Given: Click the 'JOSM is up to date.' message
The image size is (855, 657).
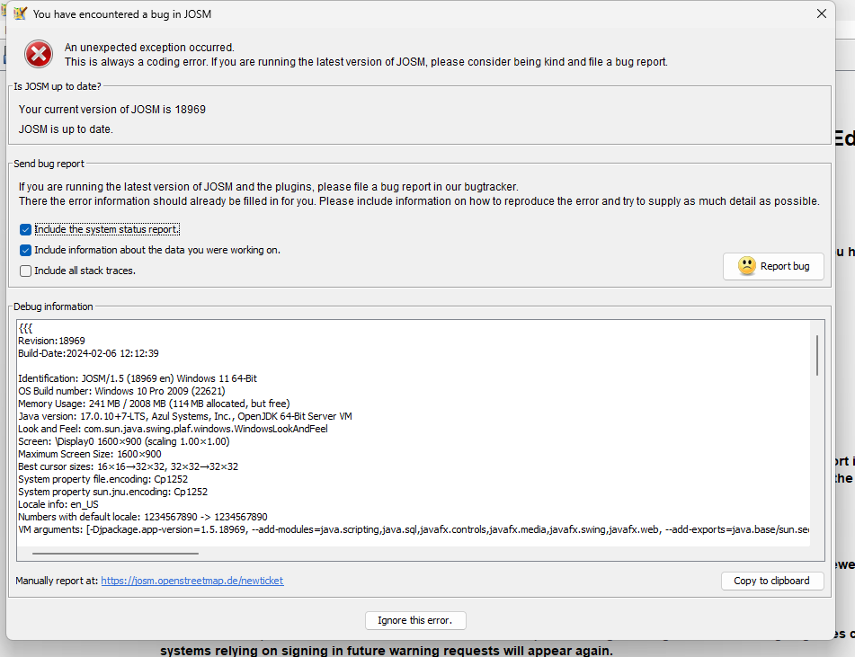Looking at the screenshot, I should 66,129.
